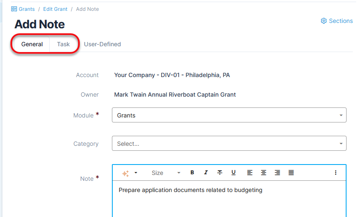The height and width of the screenshot is (217, 362).
Task: Align note text to the right
Action: click(x=277, y=173)
